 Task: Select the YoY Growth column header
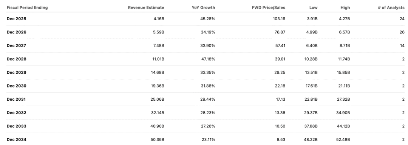pyautogui.click(x=203, y=8)
